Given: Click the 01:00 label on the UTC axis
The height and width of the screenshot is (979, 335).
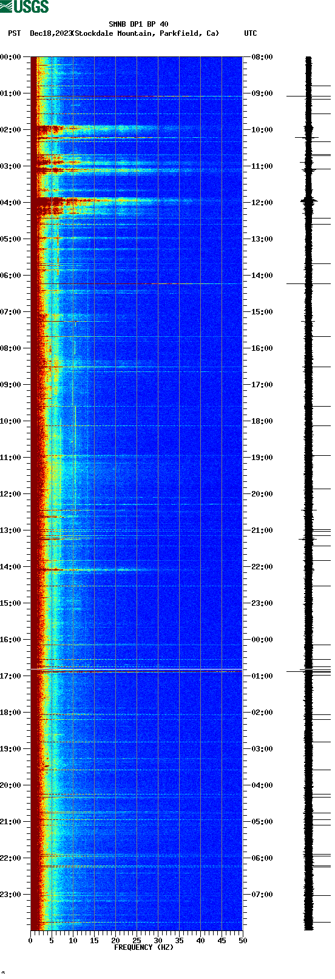Looking at the screenshot, I should tap(262, 676).
